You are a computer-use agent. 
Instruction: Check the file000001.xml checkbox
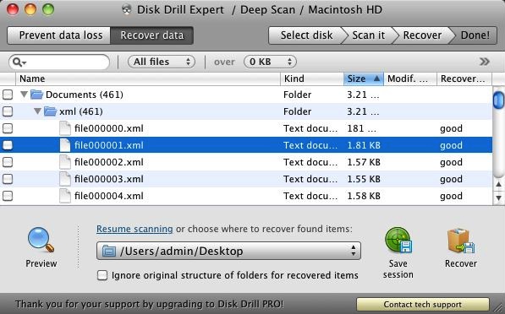8,145
